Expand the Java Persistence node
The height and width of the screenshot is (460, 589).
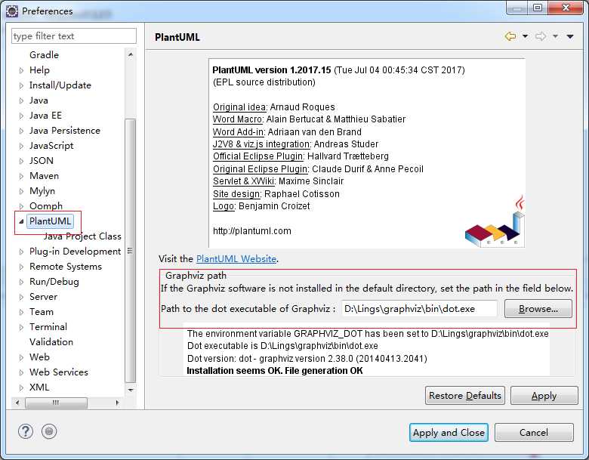pyautogui.click(x=21, y=131)
